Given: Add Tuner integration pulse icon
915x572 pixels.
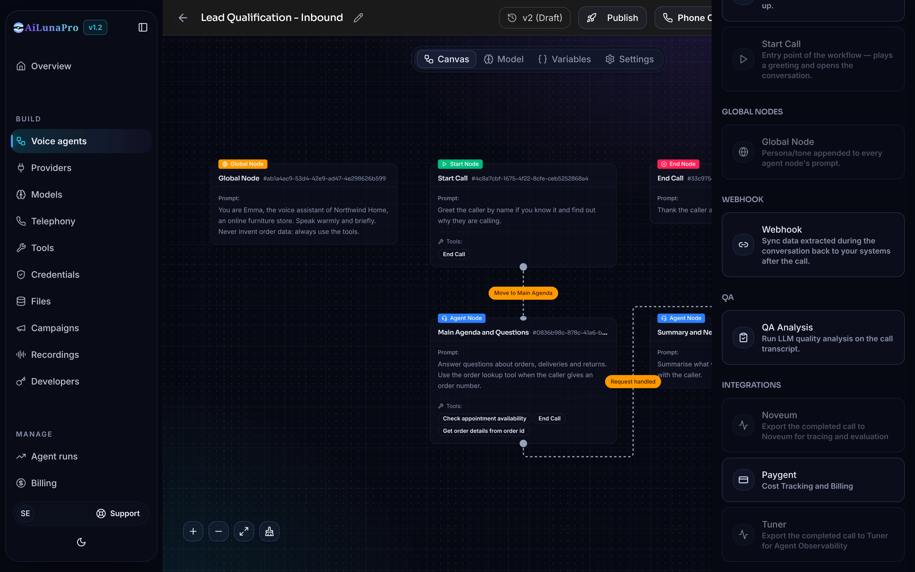Looking at the screenshot, I should click(743, 535).
